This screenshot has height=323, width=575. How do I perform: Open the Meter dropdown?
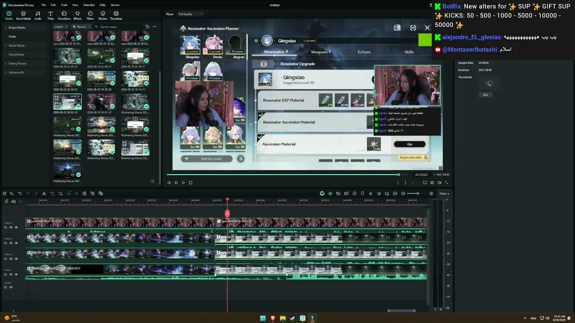[444, 193]
